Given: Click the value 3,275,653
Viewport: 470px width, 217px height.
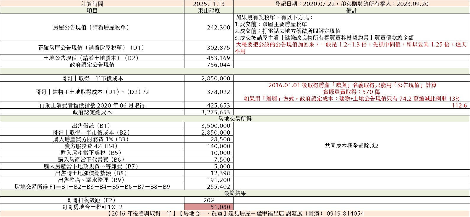Looking at the screenshot, I should tap(215, 112).
